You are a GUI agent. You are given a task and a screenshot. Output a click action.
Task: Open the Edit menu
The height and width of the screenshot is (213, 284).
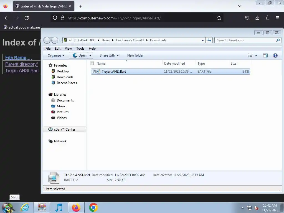pos(58,49)
